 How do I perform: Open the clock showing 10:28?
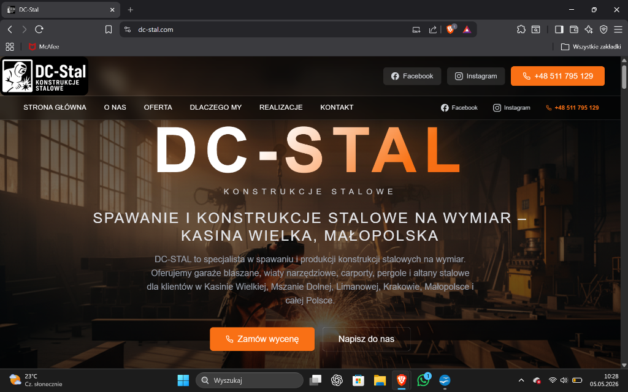click(604, 380)
